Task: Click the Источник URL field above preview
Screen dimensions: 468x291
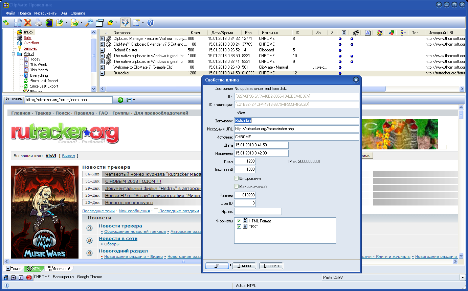Action: tap(69, 100)
